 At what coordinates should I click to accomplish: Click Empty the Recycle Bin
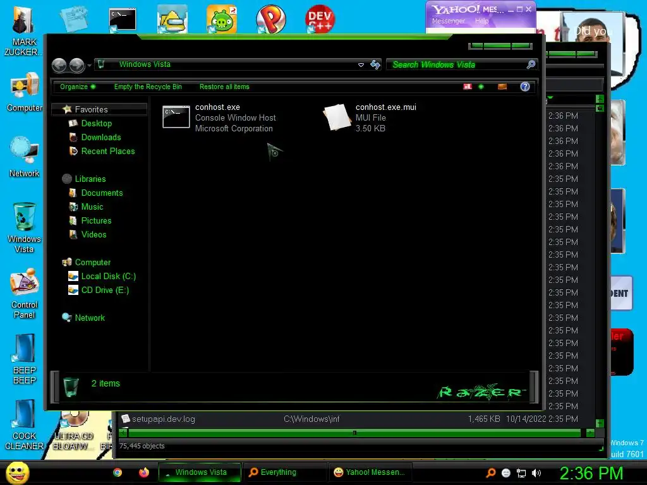tap(148, 87)
